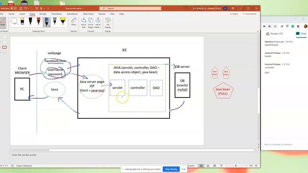Click the bookmark star in browser window
Screen dimensions: 308x173
click(x=275, y=26)
